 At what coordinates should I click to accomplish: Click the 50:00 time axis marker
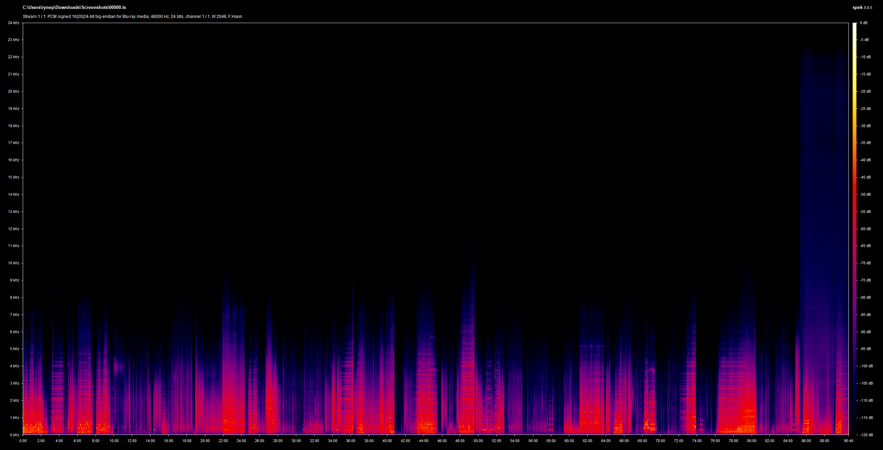pos(478,441)
